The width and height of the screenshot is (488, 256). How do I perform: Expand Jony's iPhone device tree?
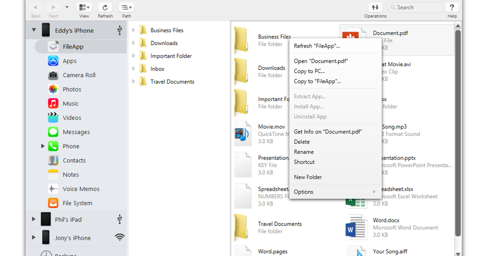34,237
